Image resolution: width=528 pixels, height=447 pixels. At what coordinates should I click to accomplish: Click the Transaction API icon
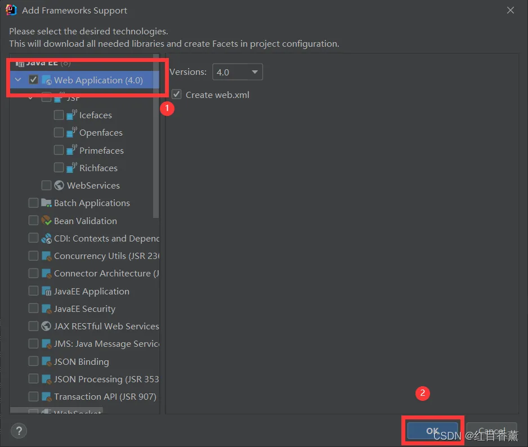pos(46,396)
